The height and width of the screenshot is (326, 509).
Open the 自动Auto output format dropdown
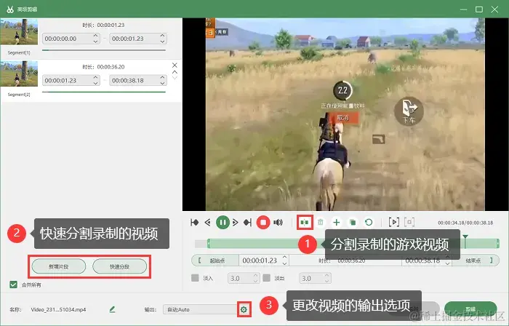(x=201, y=309)
